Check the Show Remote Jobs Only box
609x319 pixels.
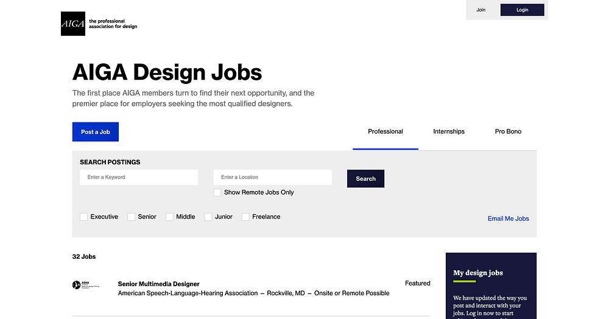[x=217, y=192]
